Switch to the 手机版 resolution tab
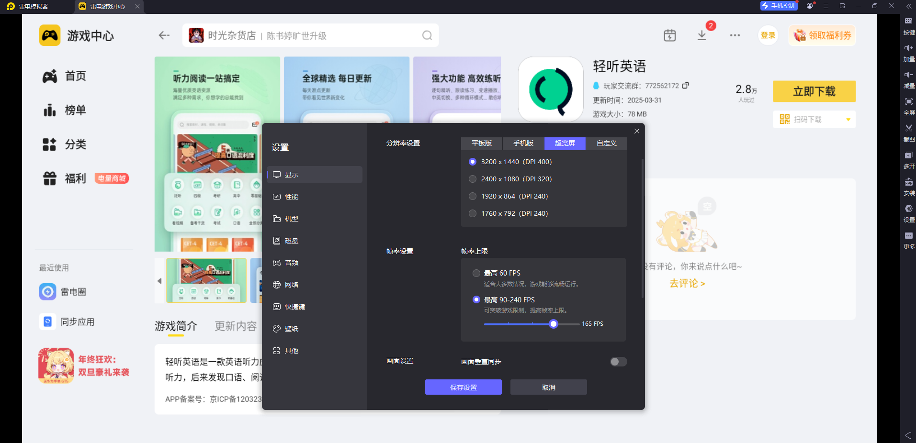 [523, 144]
